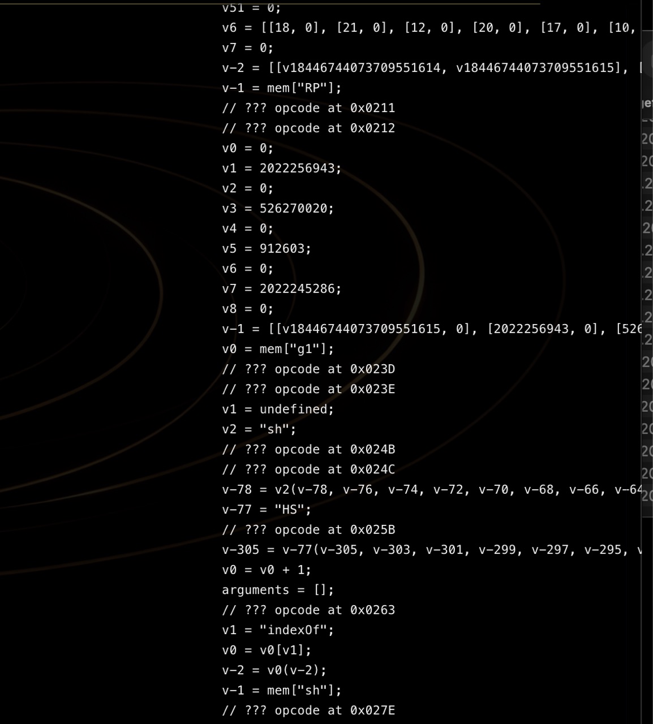This screenshot has width=653, height=724.
Task: Click the line 'v7 = 2022245286;'
Action: pos(282,289)
